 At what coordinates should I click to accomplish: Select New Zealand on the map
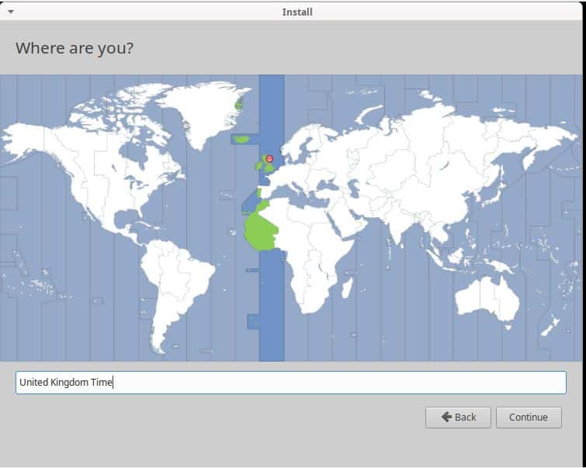(551, 326)
